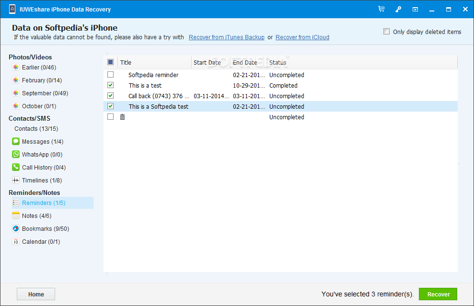The width and height of the screenshot is (474, 306).
Task: Select the 'Softpedia reminder' title text
Action: click(153, 75)
